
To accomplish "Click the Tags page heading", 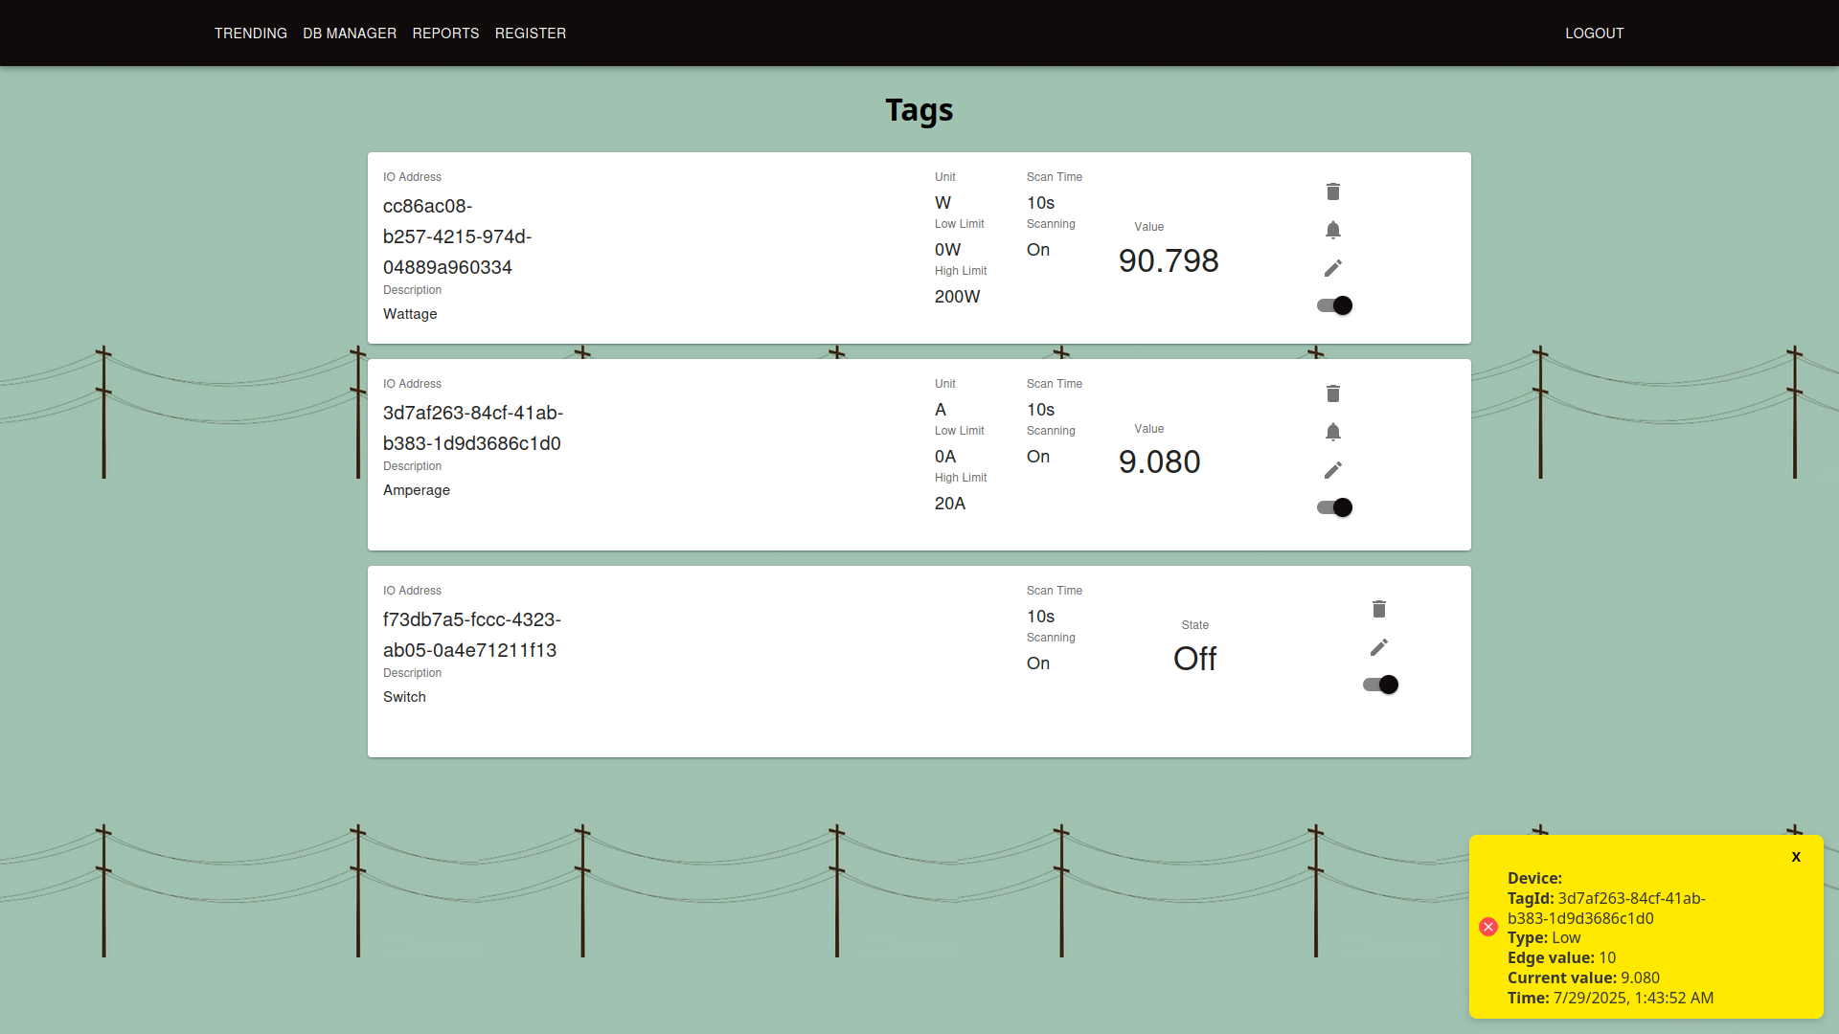I will click(x=919, y=110).
